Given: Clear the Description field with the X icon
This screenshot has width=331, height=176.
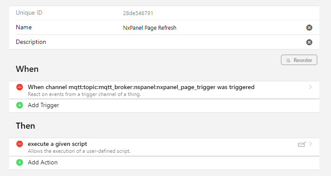Looking at the screenshot, I should 309,42.
